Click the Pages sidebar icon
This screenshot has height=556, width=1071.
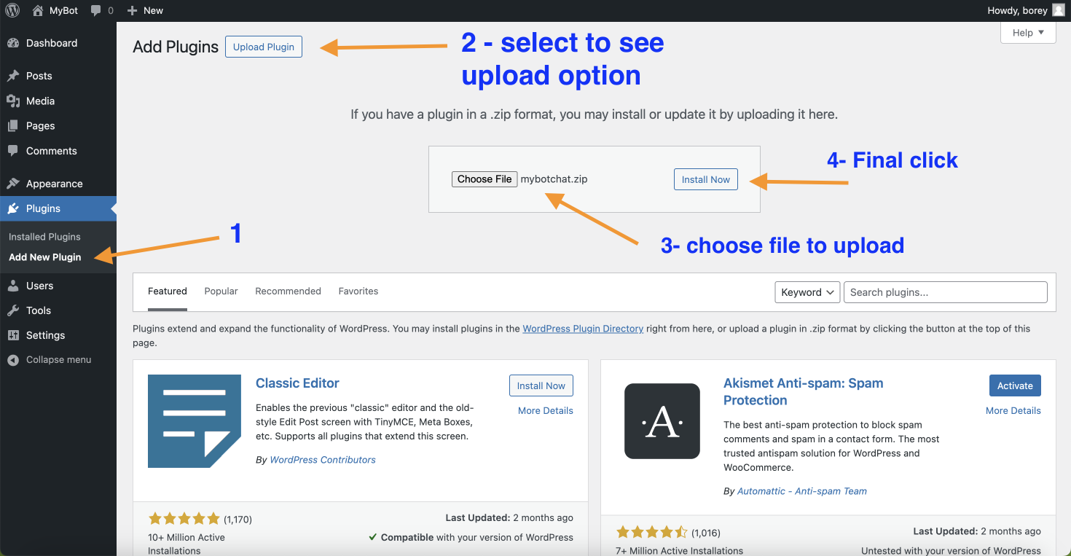(x=15, y=125)
